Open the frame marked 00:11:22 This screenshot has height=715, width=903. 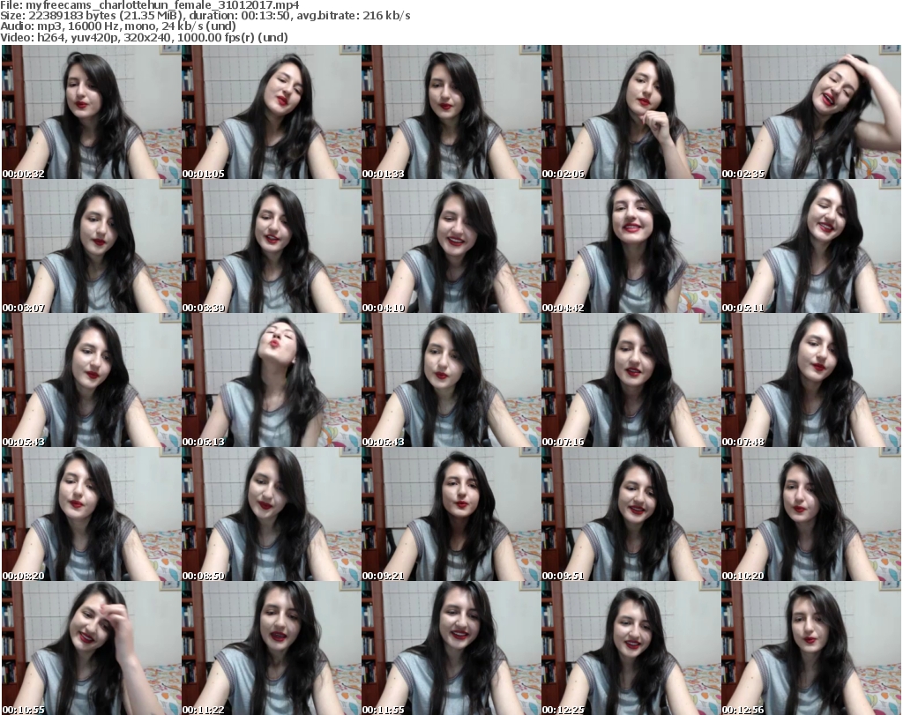[270, 648]
